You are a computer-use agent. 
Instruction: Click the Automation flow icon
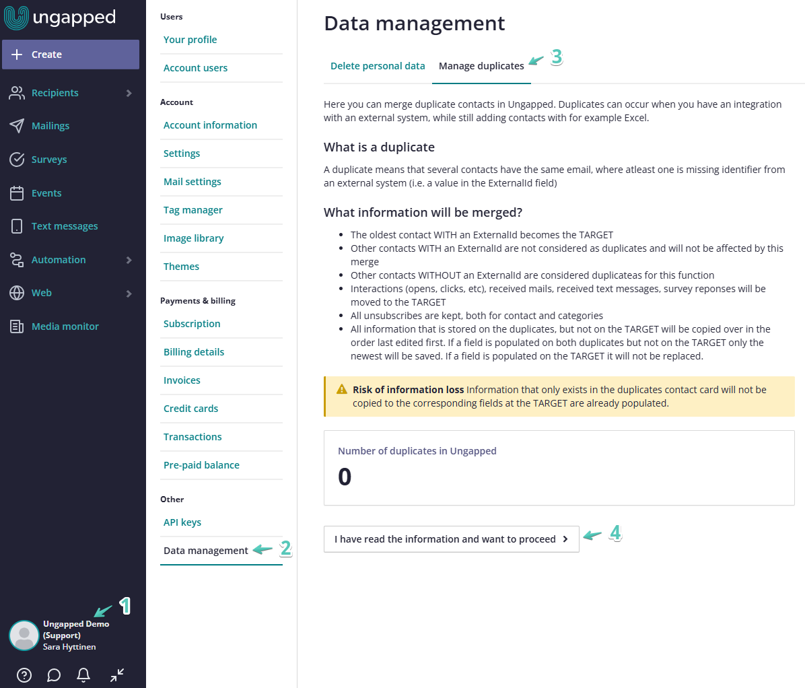(x=17, y=260)
